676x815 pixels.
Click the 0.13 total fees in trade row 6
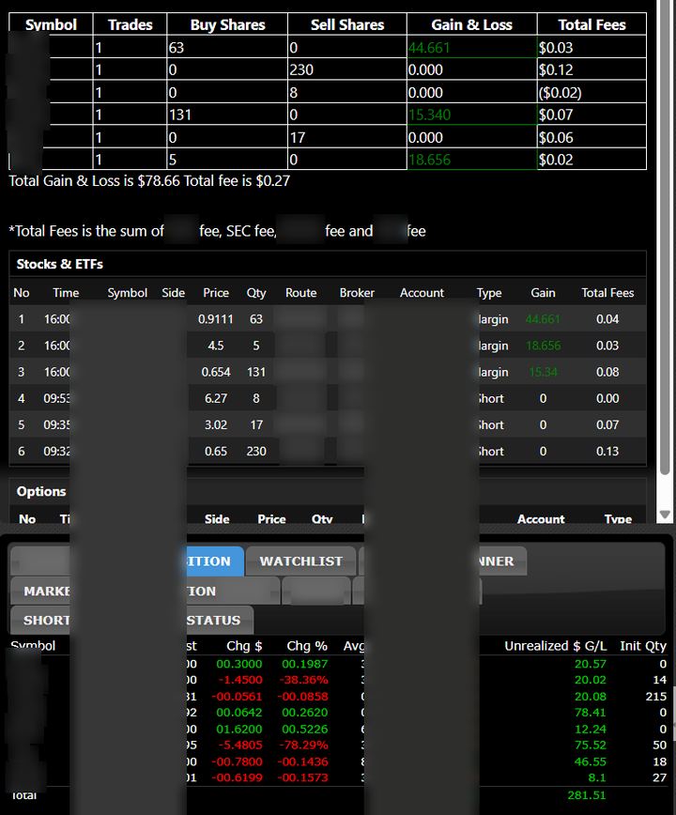coord(607,451)
